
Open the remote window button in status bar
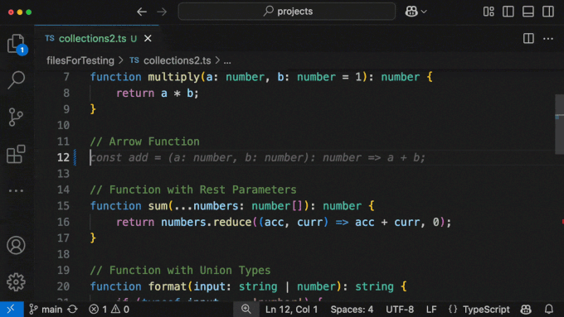point(12,309)
